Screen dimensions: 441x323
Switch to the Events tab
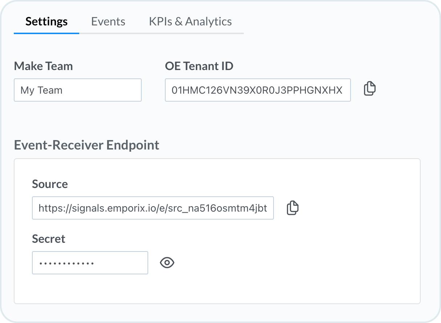[108, 21]
